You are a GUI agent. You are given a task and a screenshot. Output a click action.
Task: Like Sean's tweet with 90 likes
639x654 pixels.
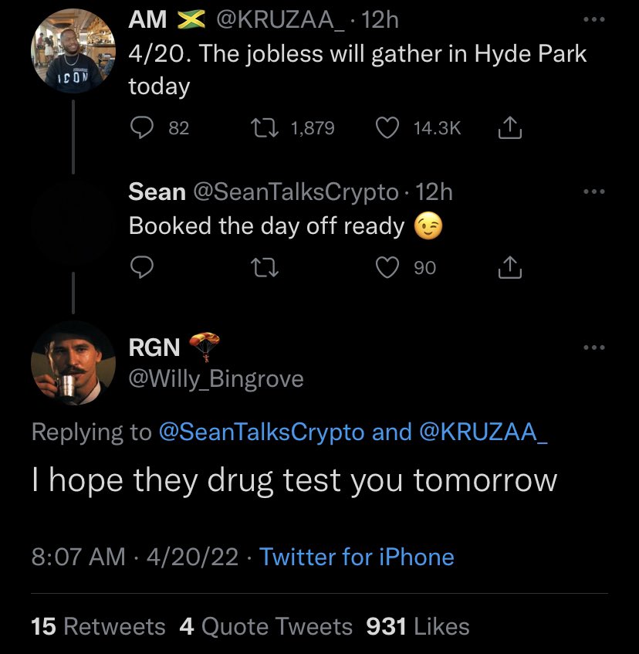(x=387, y=267)
